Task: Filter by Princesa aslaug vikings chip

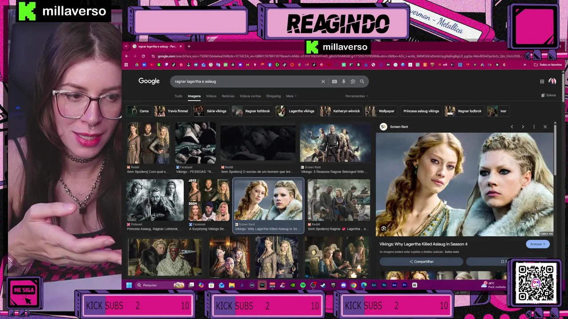Action: pos(421,111)
